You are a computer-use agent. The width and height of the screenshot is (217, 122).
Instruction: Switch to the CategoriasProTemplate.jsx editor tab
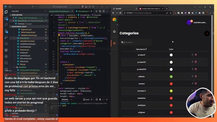[61, 11]
